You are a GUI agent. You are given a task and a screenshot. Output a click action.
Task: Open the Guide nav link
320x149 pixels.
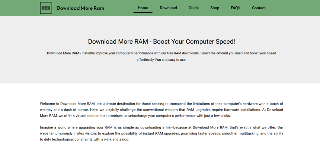193,8
